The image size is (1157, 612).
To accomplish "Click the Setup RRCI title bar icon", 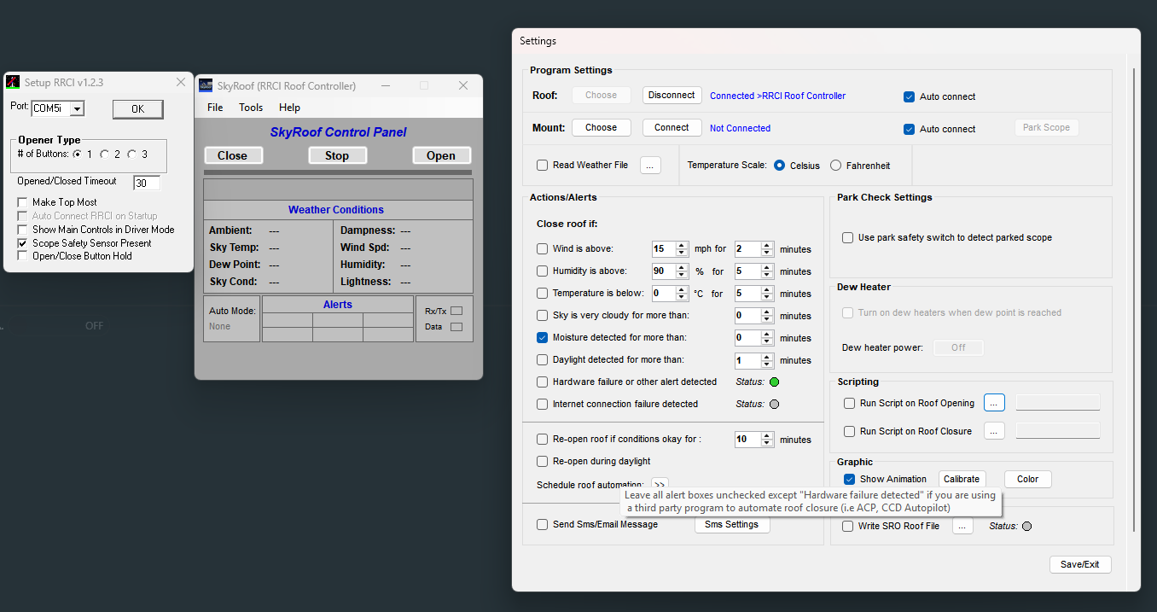I will [x=13, y=82].
